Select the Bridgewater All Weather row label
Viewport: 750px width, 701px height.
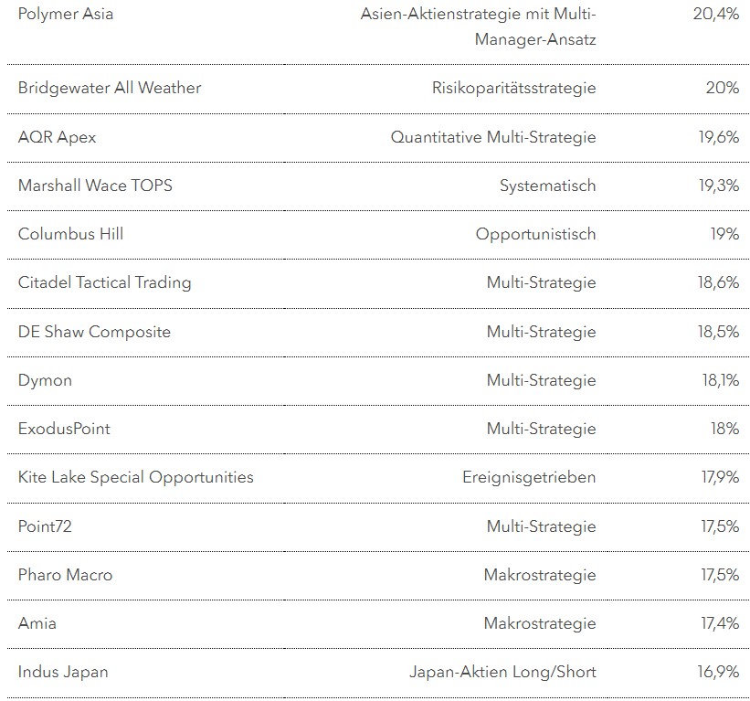pos(110,88)
